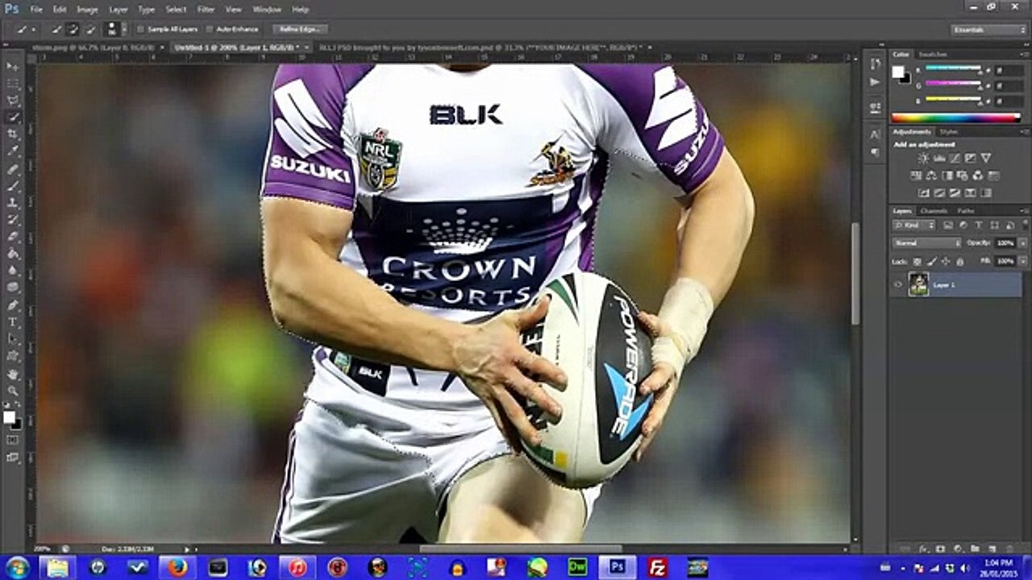
Task: Toggle the pixel layer filter in the Layers panel
Action: click(948, 226)
